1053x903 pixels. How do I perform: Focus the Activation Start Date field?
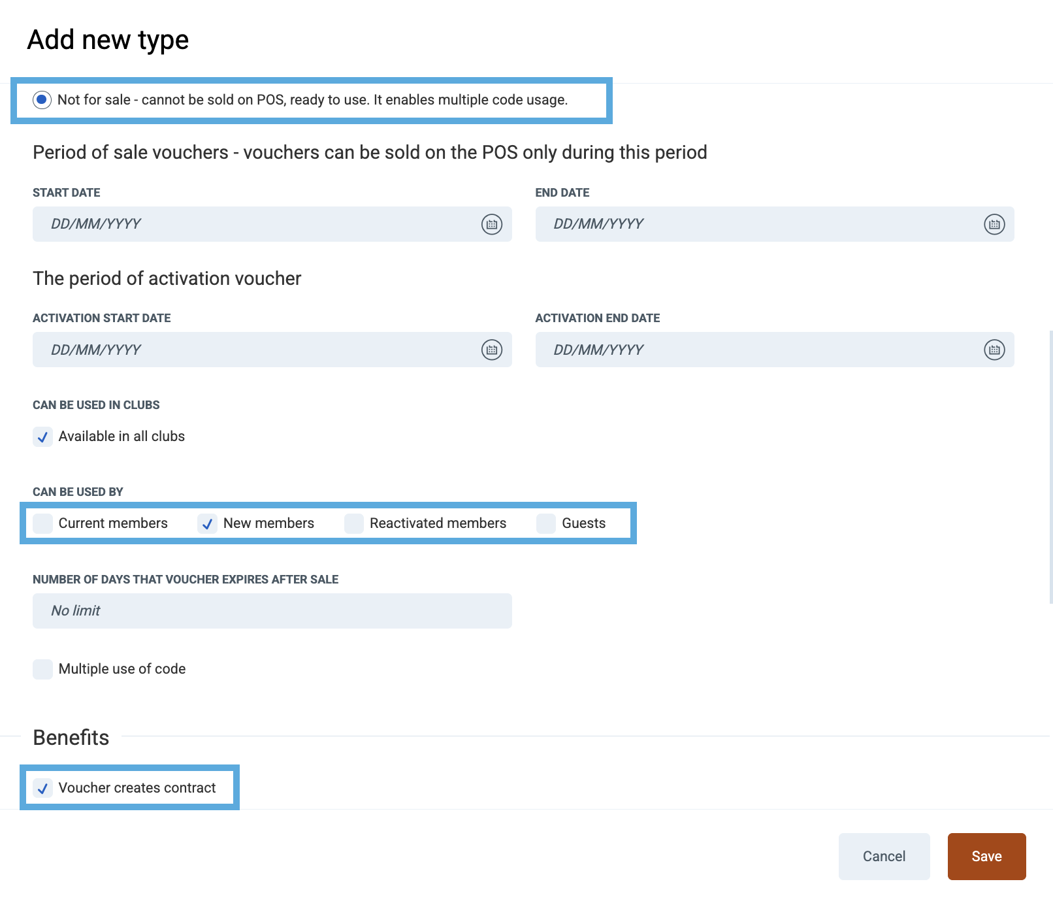(x=255, y=350)
